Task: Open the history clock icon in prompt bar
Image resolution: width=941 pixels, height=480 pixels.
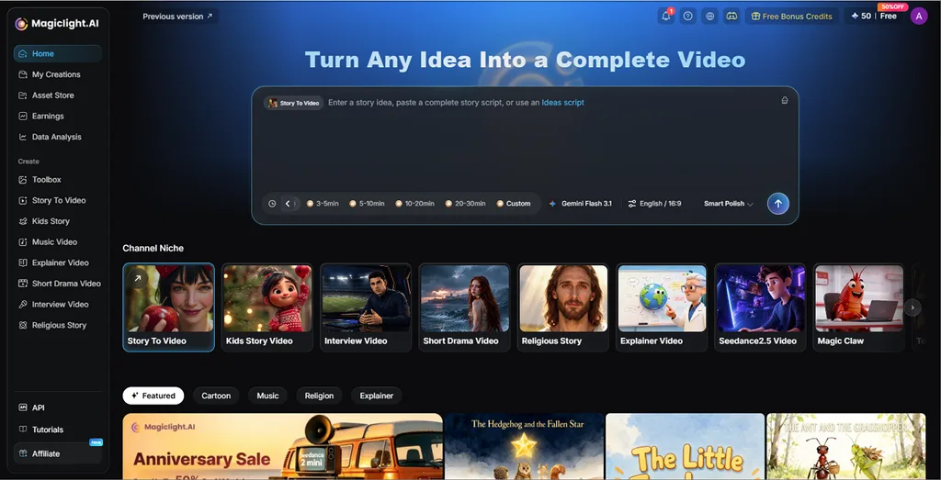Action: coord(272,204)
